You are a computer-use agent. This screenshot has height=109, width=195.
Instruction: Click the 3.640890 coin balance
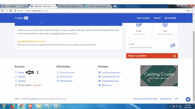pyautogui.click(x=170, y=18)
